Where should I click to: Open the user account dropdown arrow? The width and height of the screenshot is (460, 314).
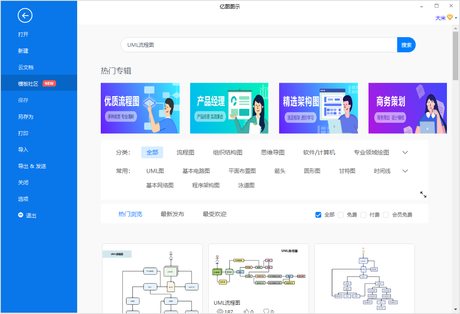point(456,18)
